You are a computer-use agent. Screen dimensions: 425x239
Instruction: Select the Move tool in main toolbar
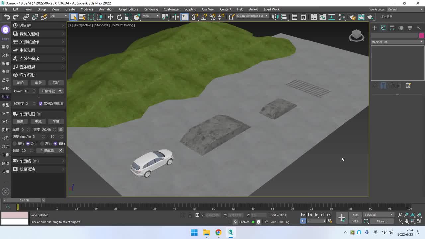click(x=110, y=17)
